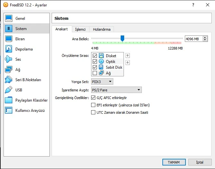Enable Ağ in boot order list
Viewport: 215px width, 169px height.
coord(95,73)
